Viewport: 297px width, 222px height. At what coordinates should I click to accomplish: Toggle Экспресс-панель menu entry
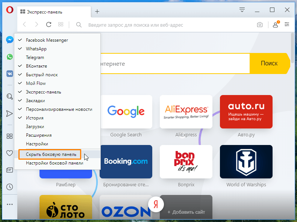point(57,92)
